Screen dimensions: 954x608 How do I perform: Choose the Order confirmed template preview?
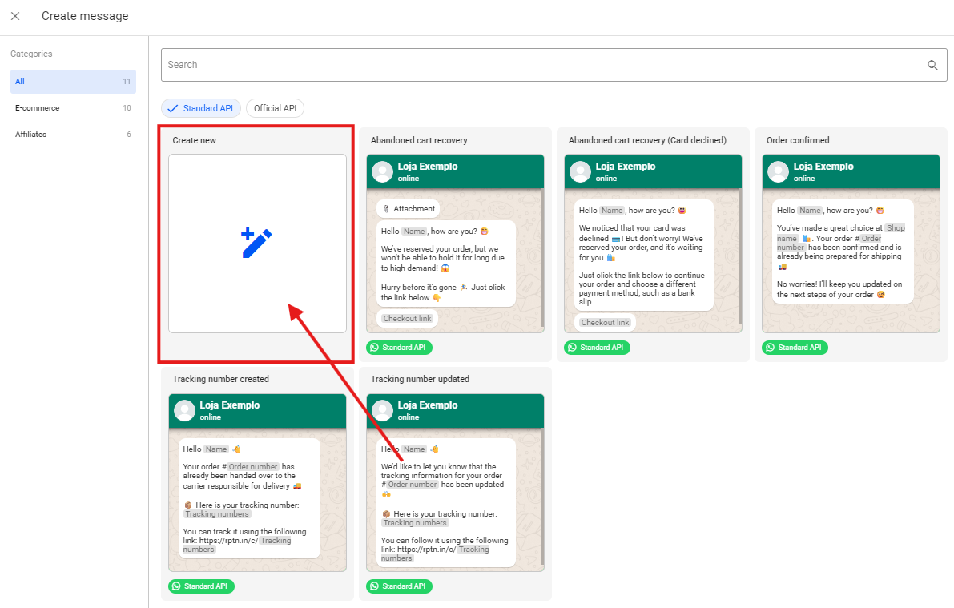tap(850, 248)
